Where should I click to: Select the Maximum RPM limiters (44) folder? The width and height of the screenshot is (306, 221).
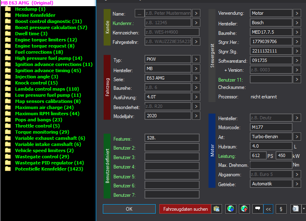[47, 114]
